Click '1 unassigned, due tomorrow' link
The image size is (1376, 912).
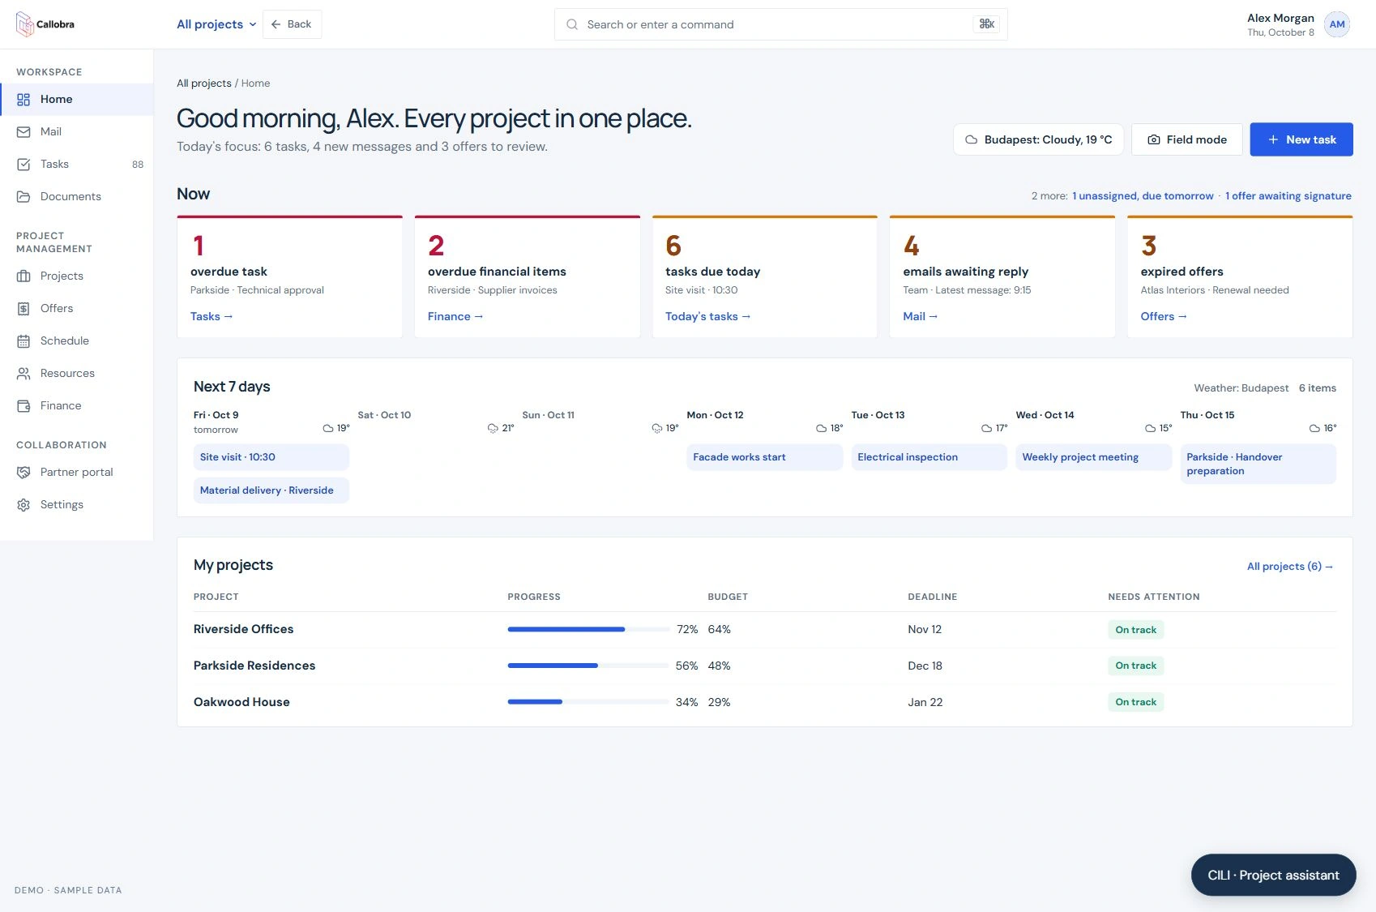coord(1143,196)
